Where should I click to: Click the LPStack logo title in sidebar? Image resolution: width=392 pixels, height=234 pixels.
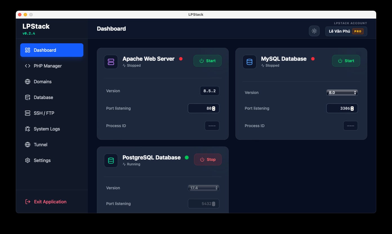pyautogui.click(x=36, y=26)
